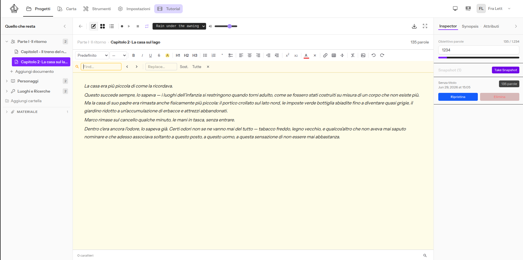The image size is (523, 260).
Task: Switch to the Synopsis tab
Action: click(470, 26)
